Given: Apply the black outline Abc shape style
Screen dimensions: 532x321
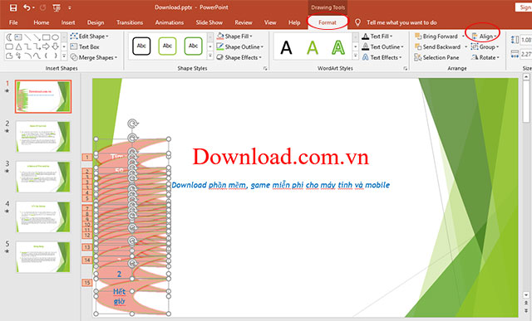Looking at the screenshot, I should pyautogui.click(x=141, y=46).
